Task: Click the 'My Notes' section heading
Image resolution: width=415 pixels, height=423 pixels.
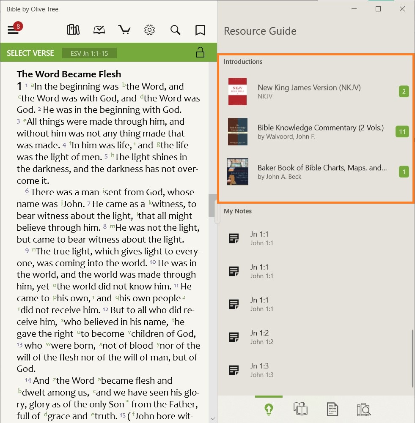Action: click(238, 211)
